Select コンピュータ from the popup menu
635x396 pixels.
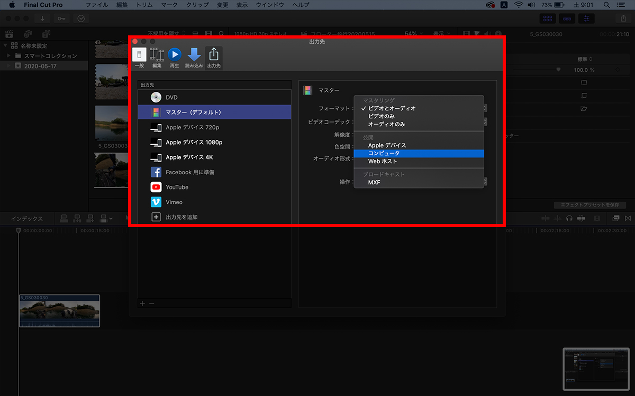click(384, 153)
